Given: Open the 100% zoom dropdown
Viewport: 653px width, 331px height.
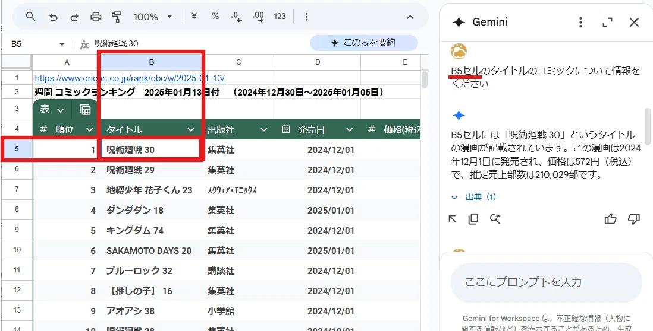Looking at the screenshot, I should tap(152, 17).
